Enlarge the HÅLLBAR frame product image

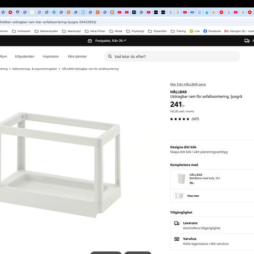pyautogui.click(x=60, y=165)
